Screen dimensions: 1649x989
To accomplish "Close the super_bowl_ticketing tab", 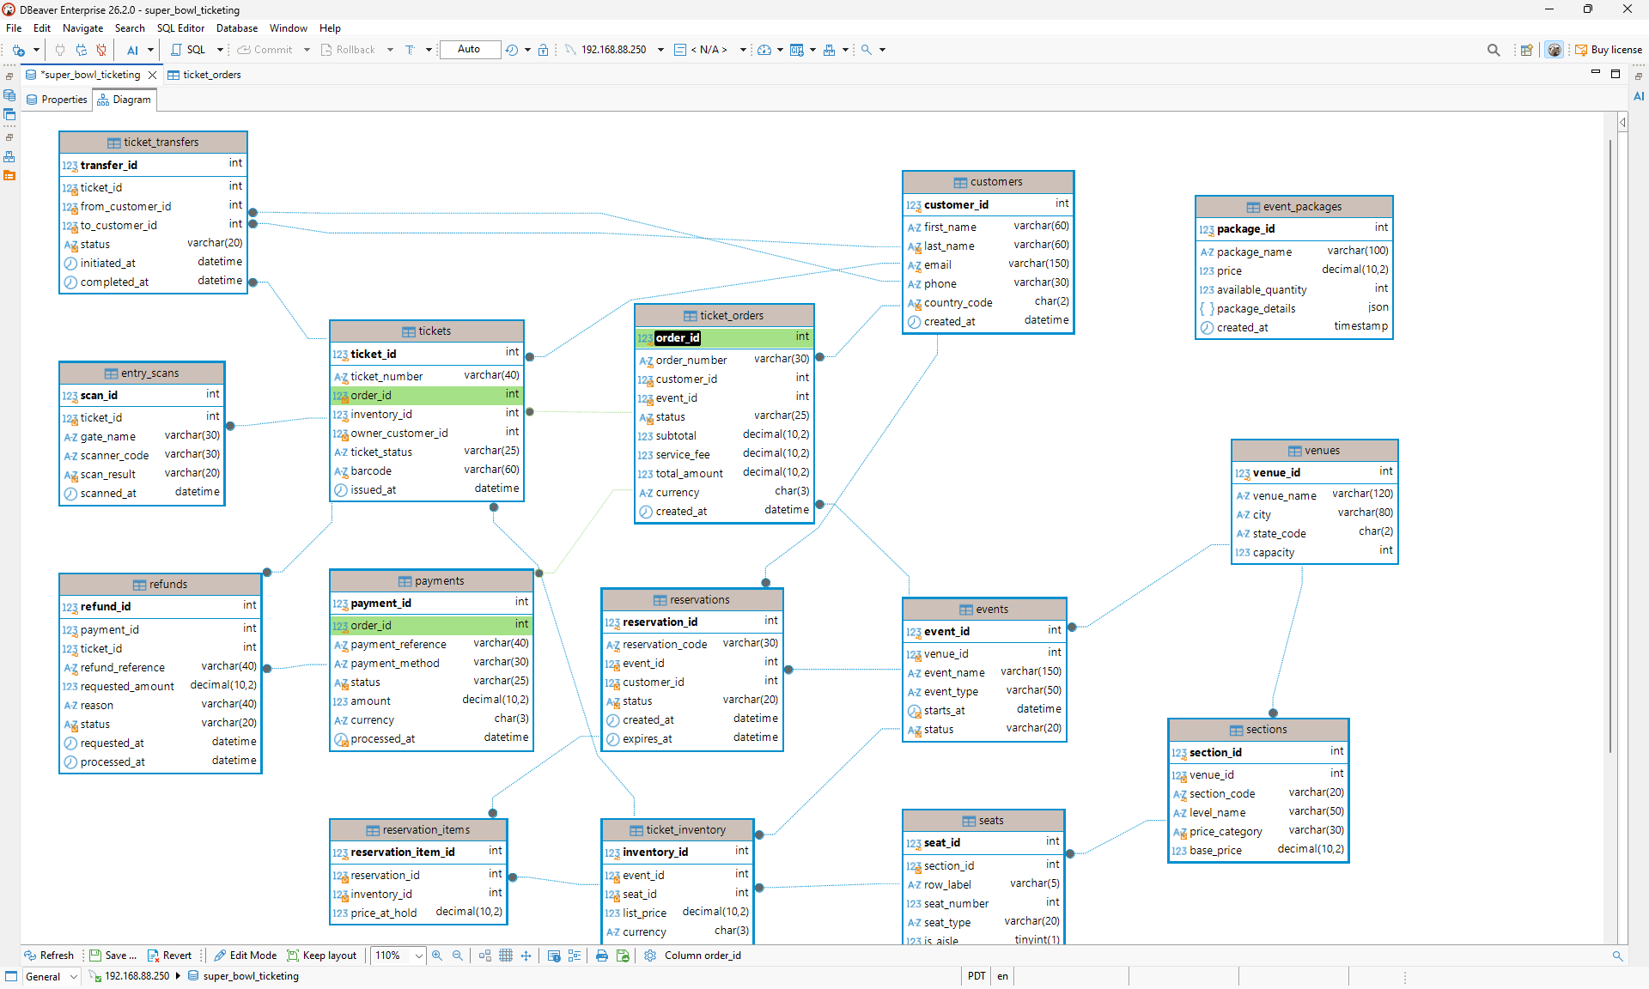I will coord(153,75).
